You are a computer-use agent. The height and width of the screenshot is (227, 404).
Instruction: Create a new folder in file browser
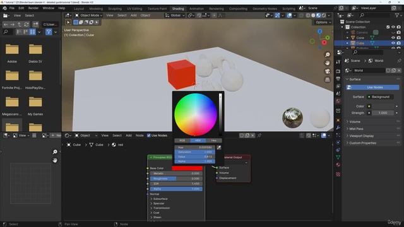[35, 25]
